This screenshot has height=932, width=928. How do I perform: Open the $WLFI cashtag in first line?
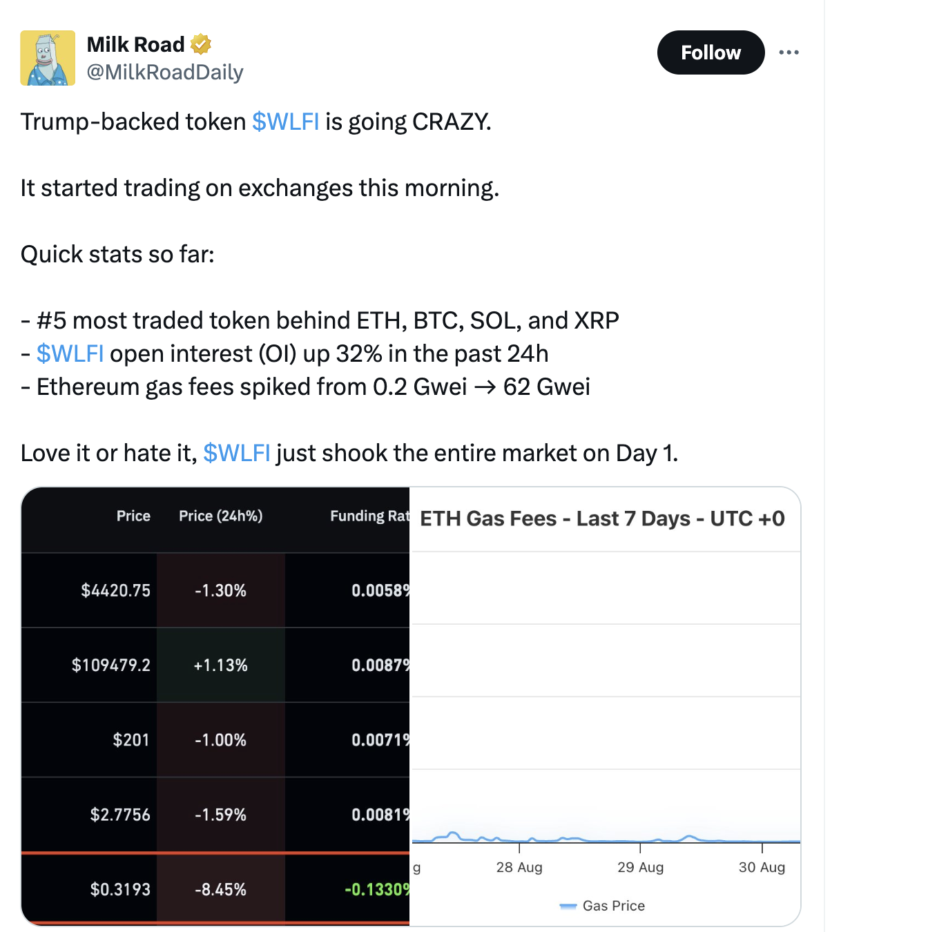pyautogui.click(x=285, y=122)
